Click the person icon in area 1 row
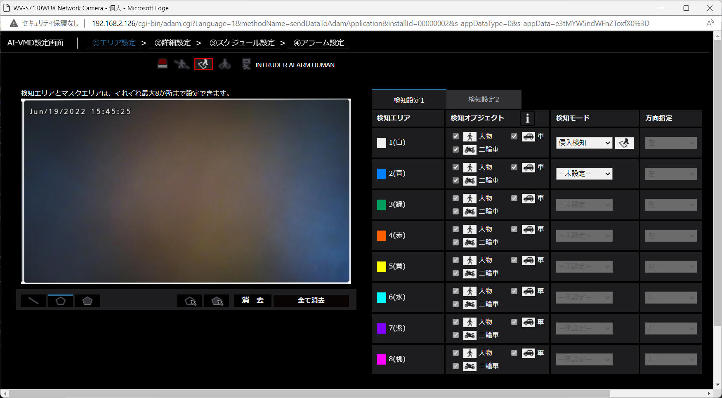The width and height of the screenshot is (722, 398). [x=470, y=137]
